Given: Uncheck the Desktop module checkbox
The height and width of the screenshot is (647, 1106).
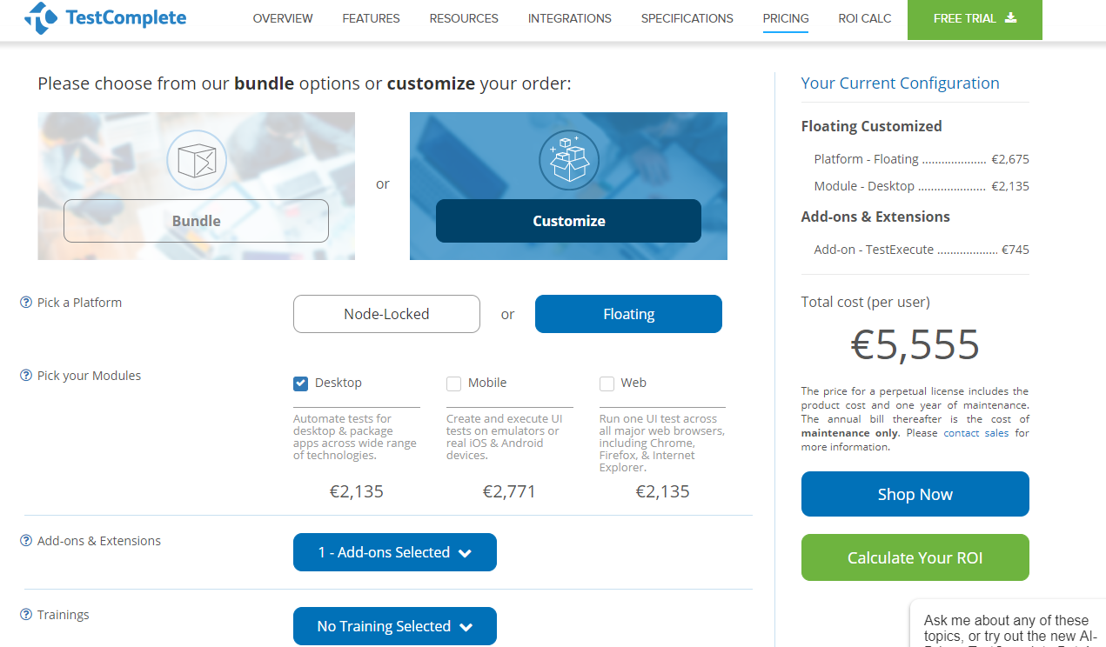Looking at the screenshot, I should click(x=301, y=384).
